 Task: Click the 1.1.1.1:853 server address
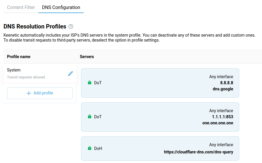coord(222,117)
